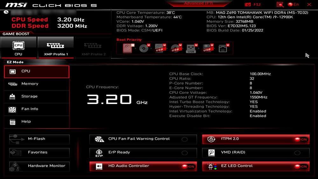Click the VMD RAID disk icon
Viewport: 318px width, 179px height.
pos(211,153)
